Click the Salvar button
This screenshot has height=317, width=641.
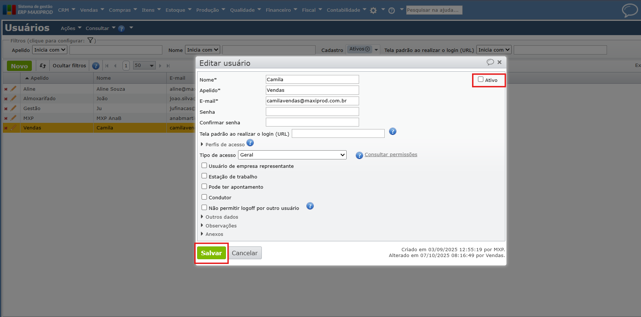(211, 253)
